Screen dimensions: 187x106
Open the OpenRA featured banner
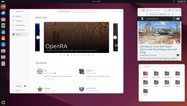(x=77, y=37)
